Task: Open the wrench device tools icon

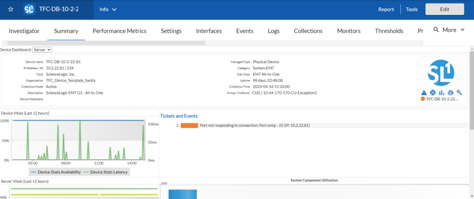Action: tap(459, 93)
